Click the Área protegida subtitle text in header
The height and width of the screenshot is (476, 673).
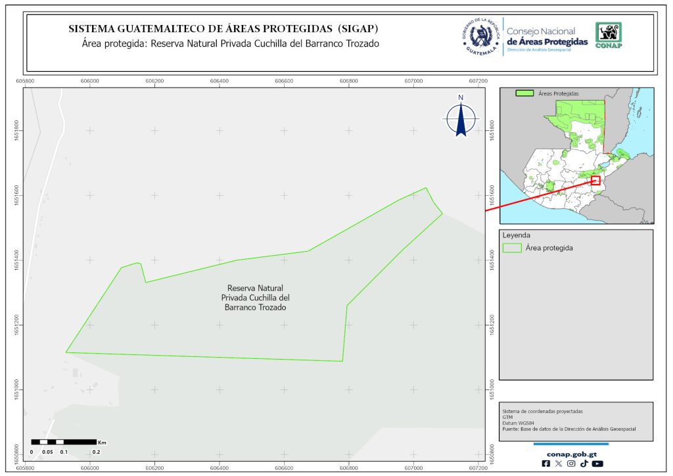point(230,44)
